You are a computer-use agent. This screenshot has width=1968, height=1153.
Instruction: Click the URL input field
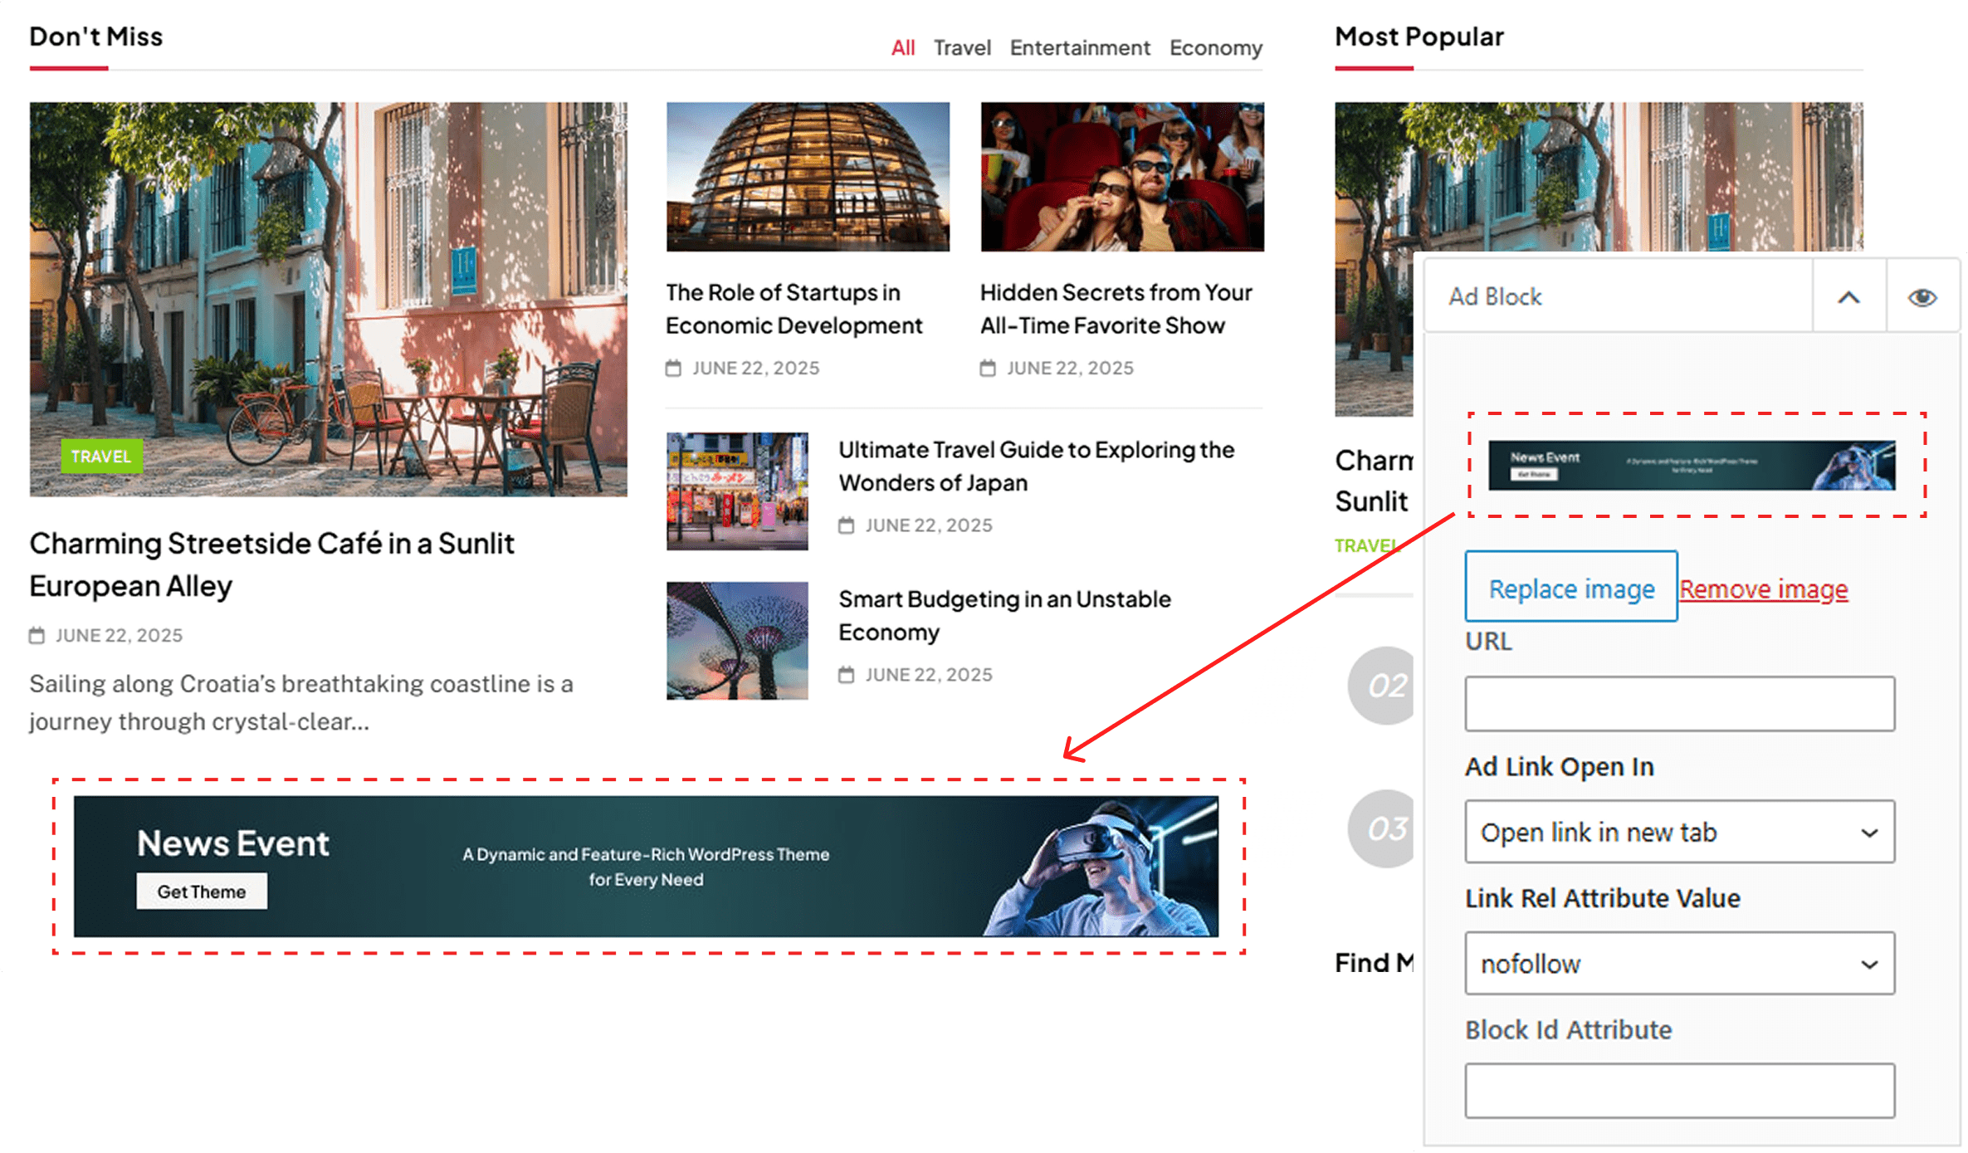[x=1679, y=703]
